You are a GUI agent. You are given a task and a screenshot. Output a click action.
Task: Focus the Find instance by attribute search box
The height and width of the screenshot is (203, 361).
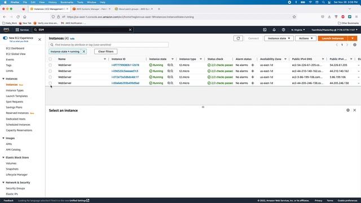click(x=109, y=45)
